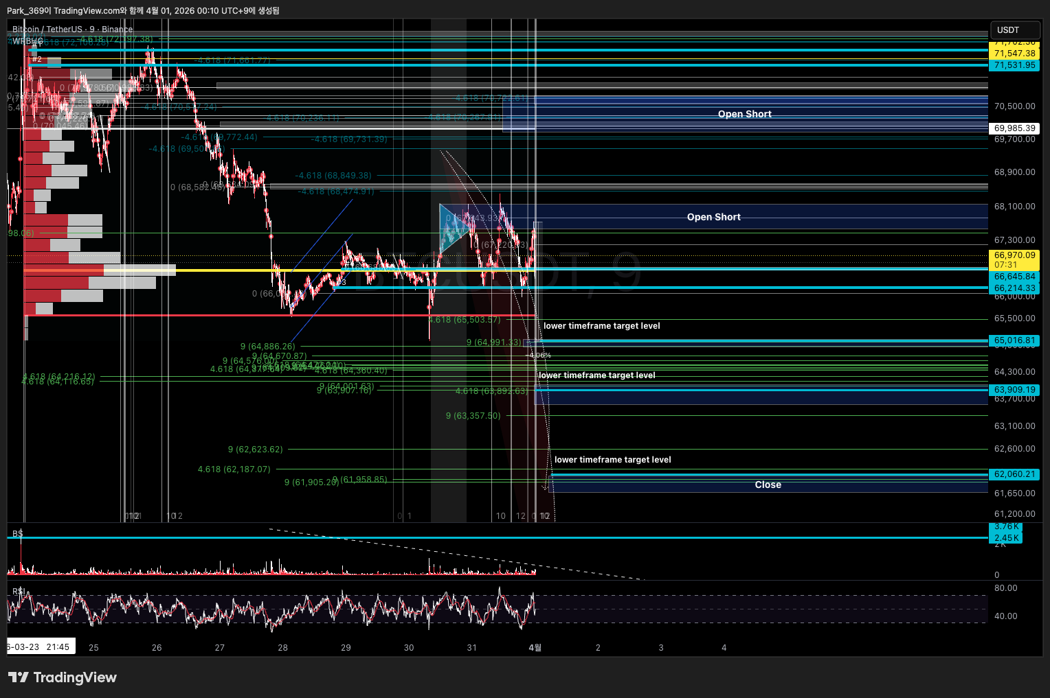The image size is (1050, 698).
Task: Click the TradingView logo
Action: click(62, 677)
